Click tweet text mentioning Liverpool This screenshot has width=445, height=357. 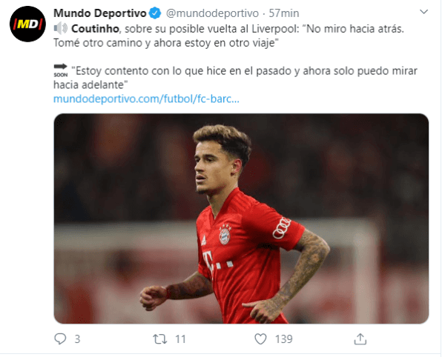coord(228,36)
